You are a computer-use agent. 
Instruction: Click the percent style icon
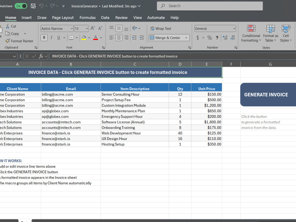point(210,38)
